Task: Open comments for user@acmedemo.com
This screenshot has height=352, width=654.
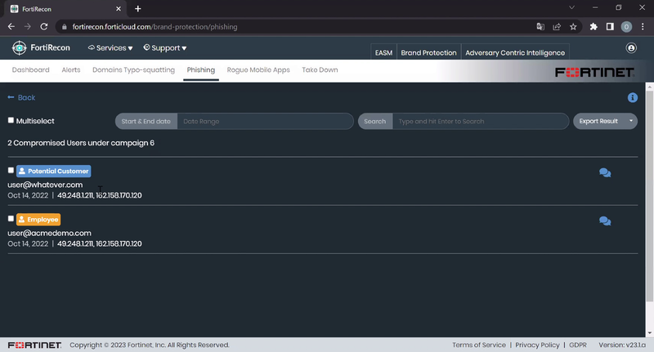Action: point(605,221)
